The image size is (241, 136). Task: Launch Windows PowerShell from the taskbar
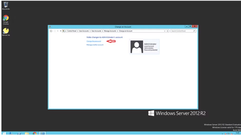click(19, 133)
